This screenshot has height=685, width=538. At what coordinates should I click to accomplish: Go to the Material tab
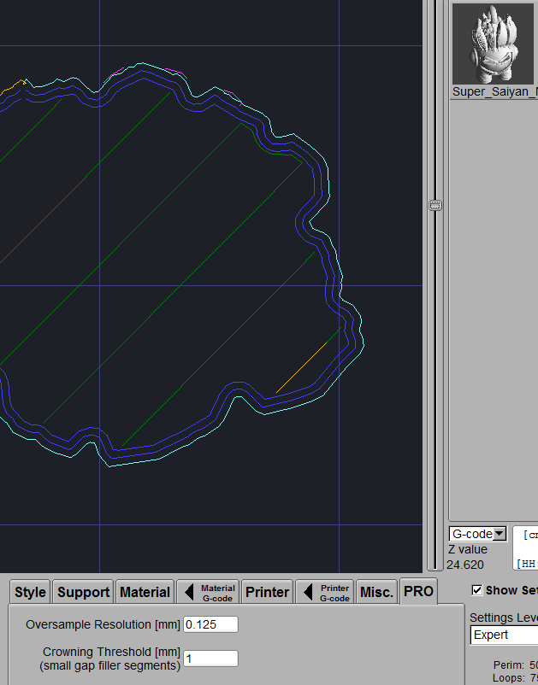(145, 592)
